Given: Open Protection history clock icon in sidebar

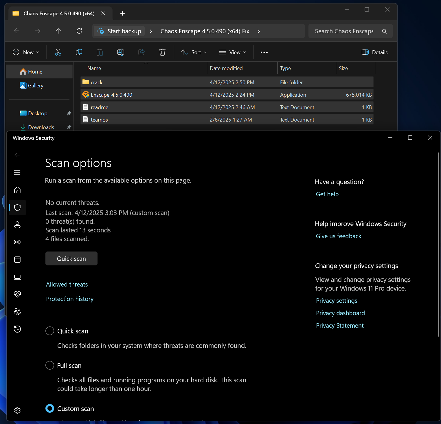Looking at the screenshot, I should [17, 329].
